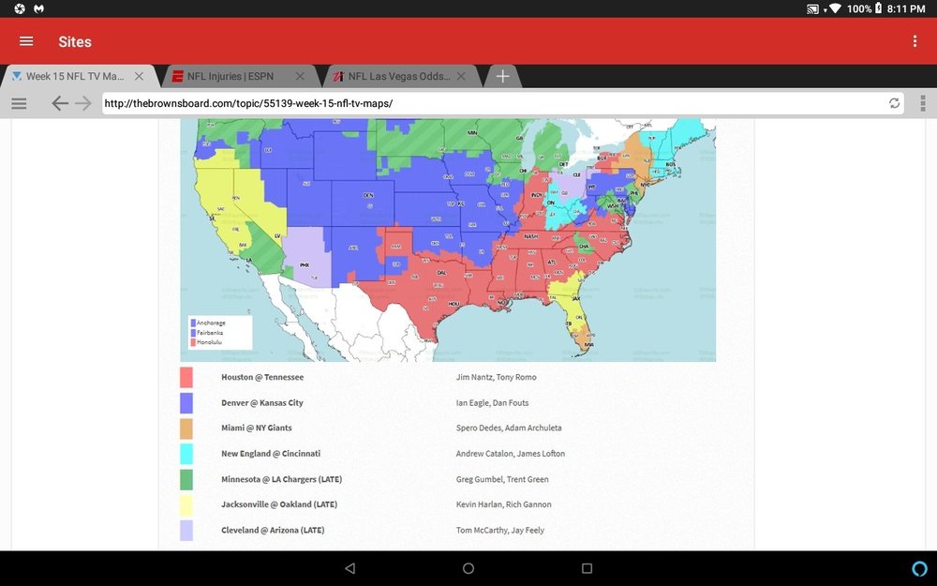
Task: Add a new browser tab
Action: [502, 77]
